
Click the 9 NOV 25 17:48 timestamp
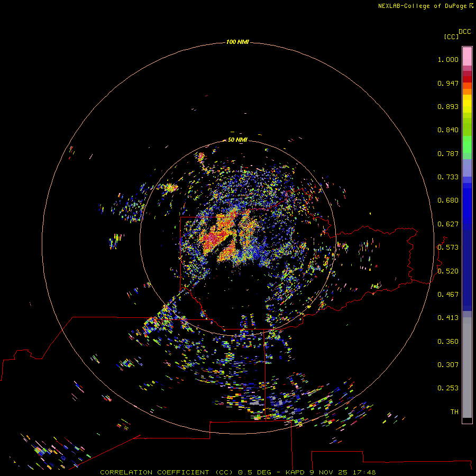click(343, 472)
